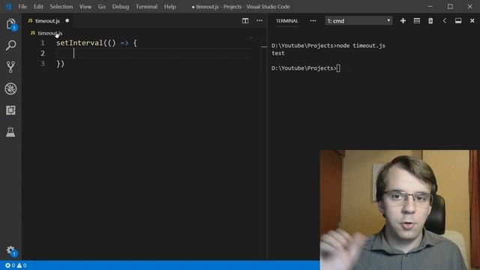
Task: Open the View menu
Action: click(x=85, y=7)
